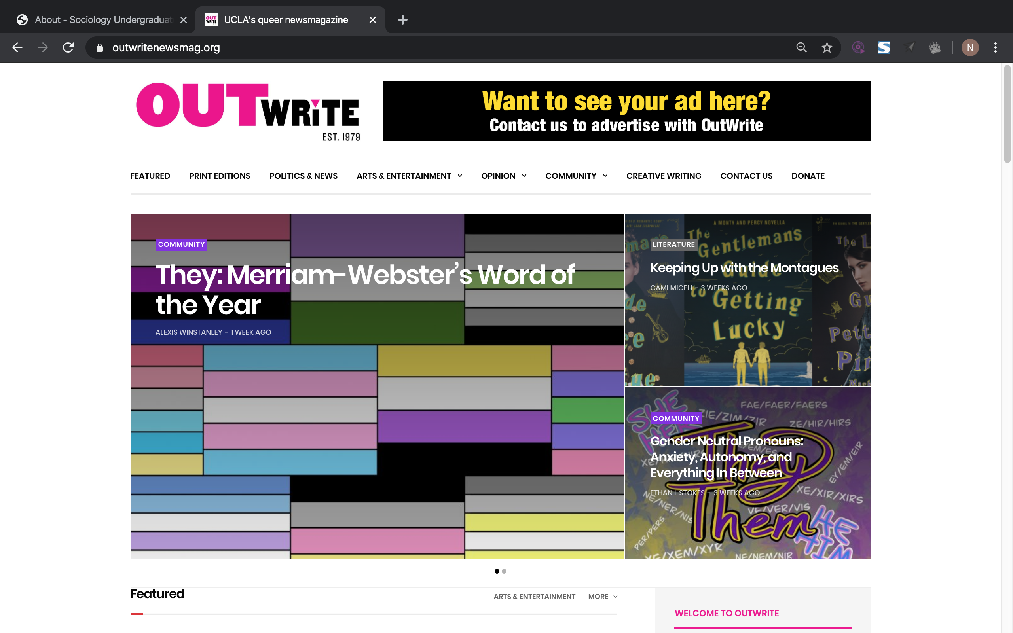Click the blue S extension icon
Image resolution: width=1013 pixels, height=633 pixels.
pyautogui.click(x=884, y=48)
